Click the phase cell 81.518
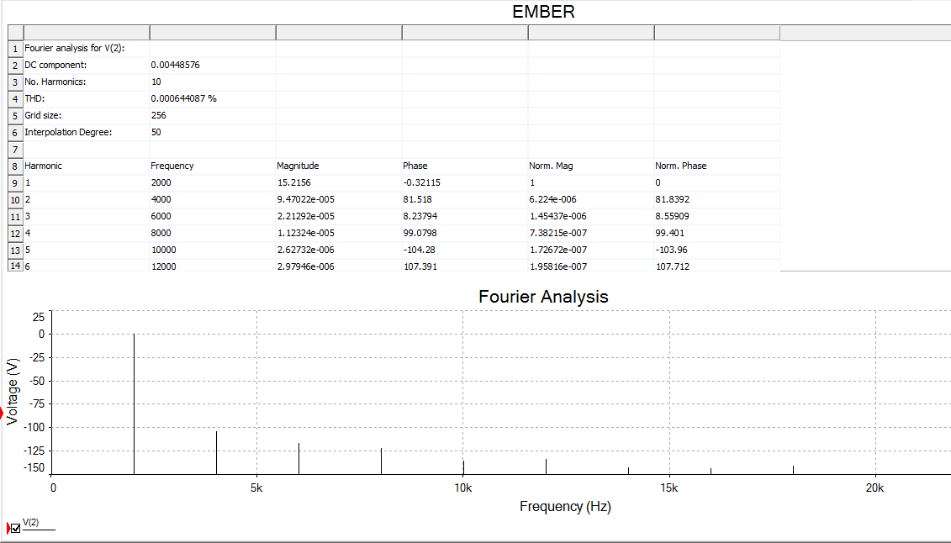This screenshot has width=951, height=543. pos(465,199)
